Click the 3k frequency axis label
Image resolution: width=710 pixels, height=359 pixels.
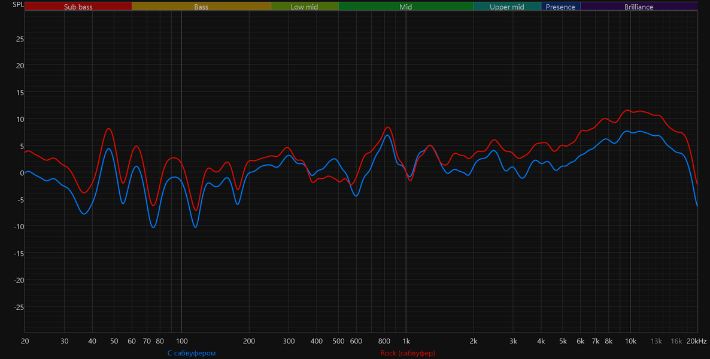(x=513, y=341)
